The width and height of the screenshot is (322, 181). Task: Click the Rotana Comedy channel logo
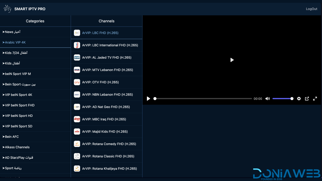click(x=77, y=144)
